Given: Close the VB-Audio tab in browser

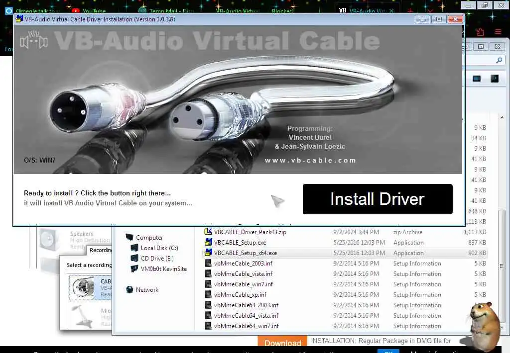Looking at the screenshot, I should [391, 11].
